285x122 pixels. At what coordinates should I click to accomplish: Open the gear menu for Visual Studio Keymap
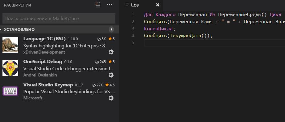tap(111, 98)
